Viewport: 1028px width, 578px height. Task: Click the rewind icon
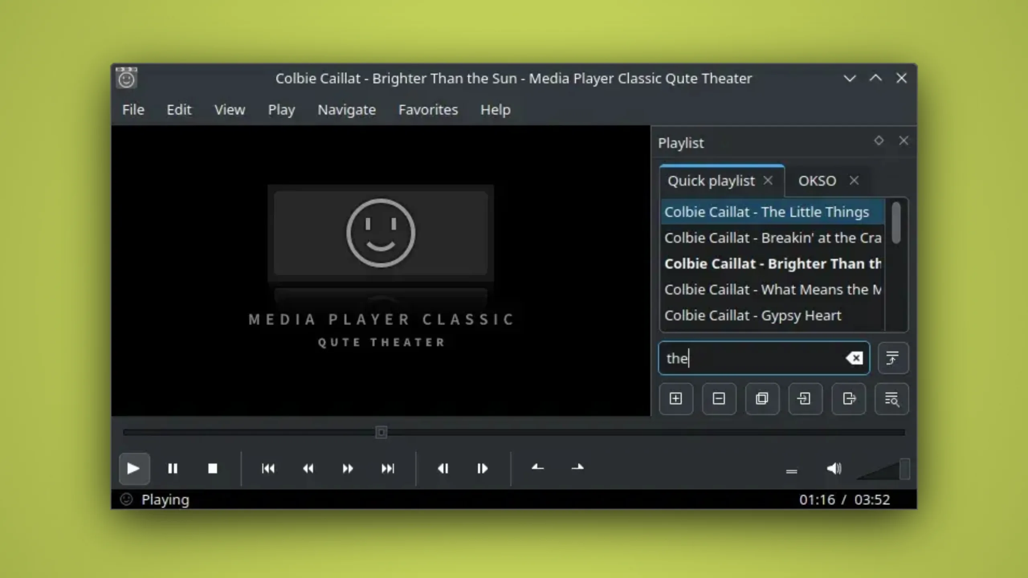tap(308, 468)
